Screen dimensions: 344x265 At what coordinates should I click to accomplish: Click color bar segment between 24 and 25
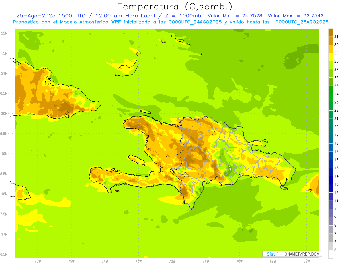[331, 90]
